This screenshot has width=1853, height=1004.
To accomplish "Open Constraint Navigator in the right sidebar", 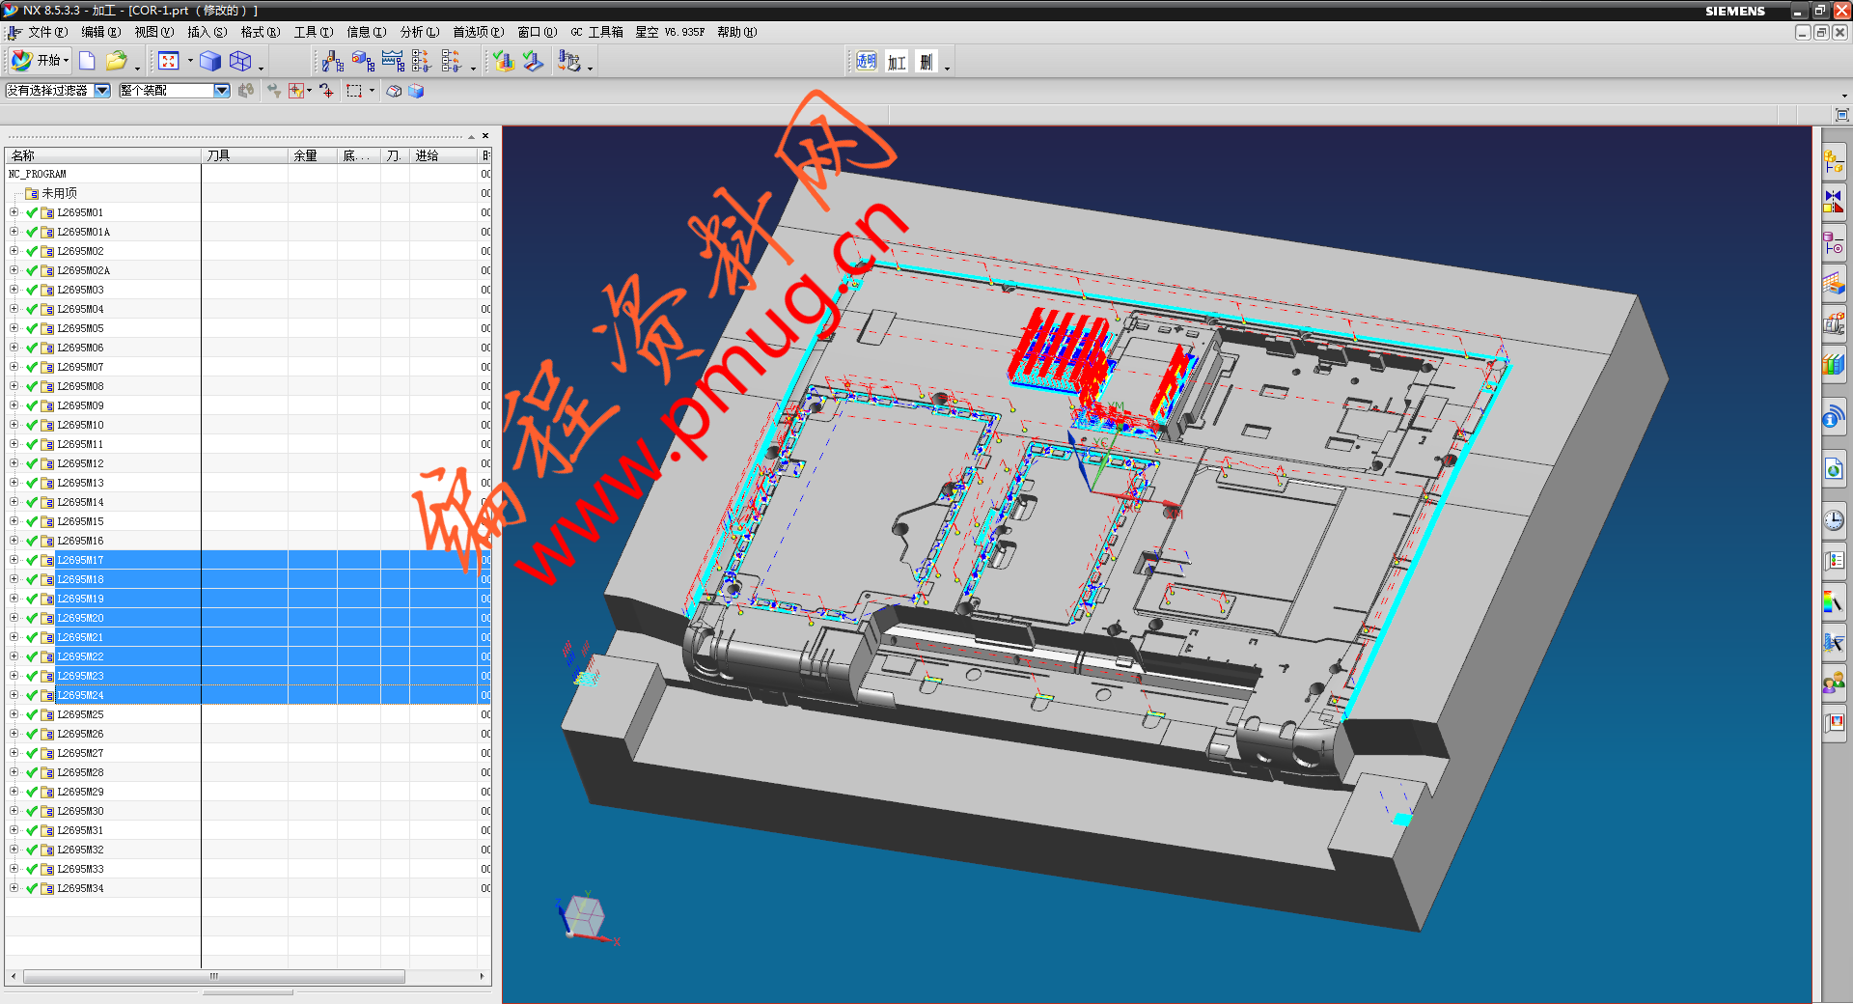I will point(1834,203).
